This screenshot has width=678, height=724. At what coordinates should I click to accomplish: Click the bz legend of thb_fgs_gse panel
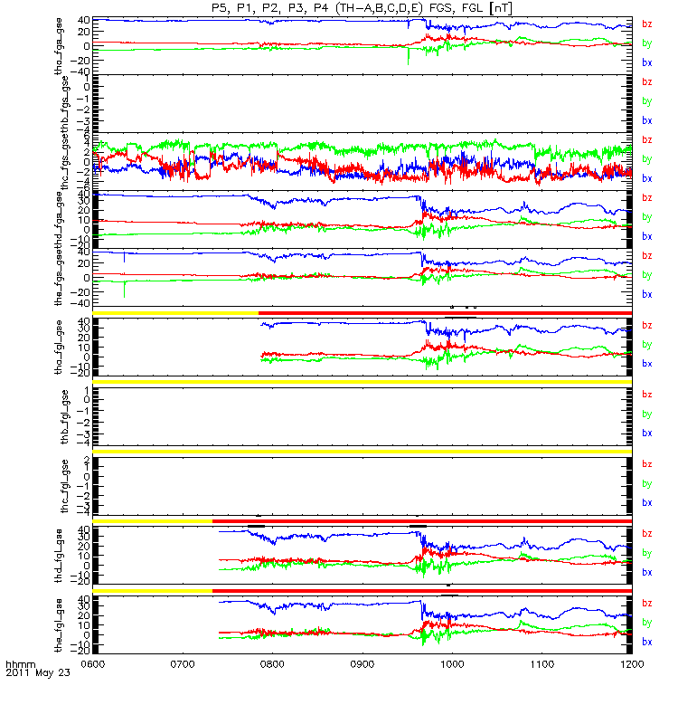pos(647,81)
